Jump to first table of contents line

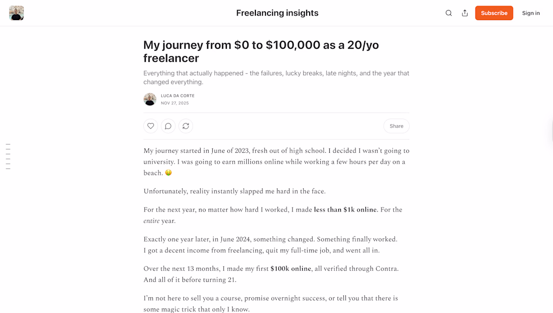pyautogui.click(x=8, y=144)
